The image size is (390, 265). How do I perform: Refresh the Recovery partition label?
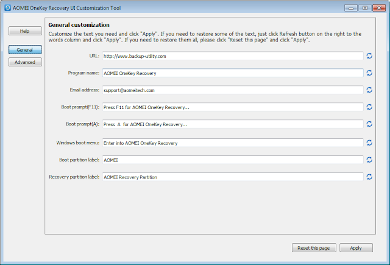[369, 177]
